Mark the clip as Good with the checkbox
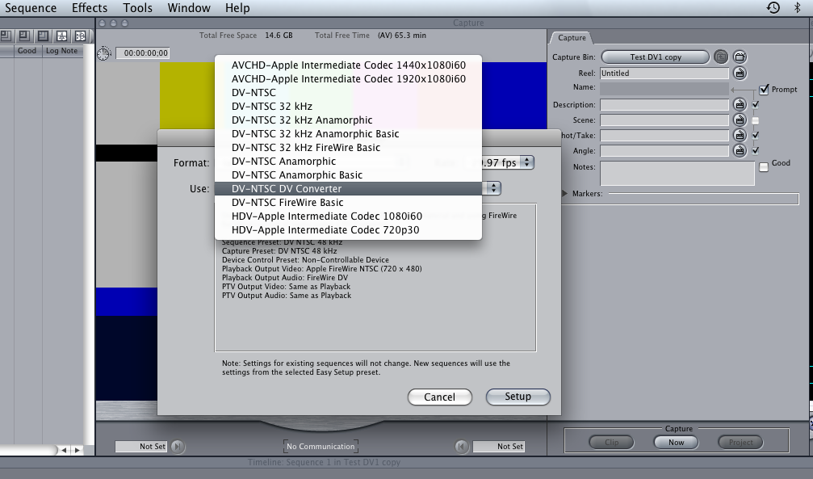The image size is (813, 479). (x=764, y=167)
